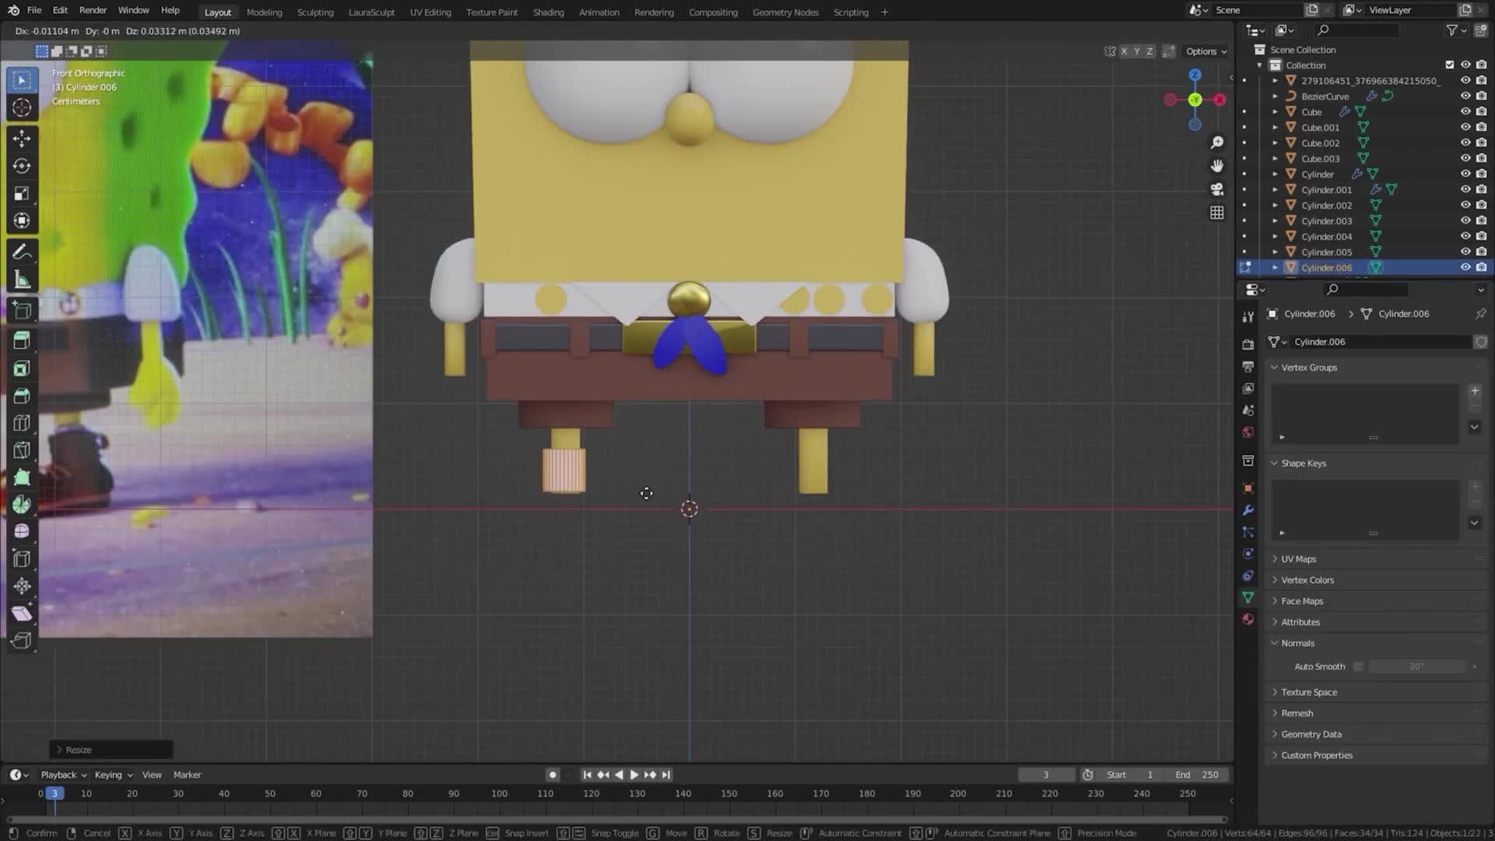Add a new vertex group with the plus button
The image size is (1495, 841).
(x=1474, y=391)
